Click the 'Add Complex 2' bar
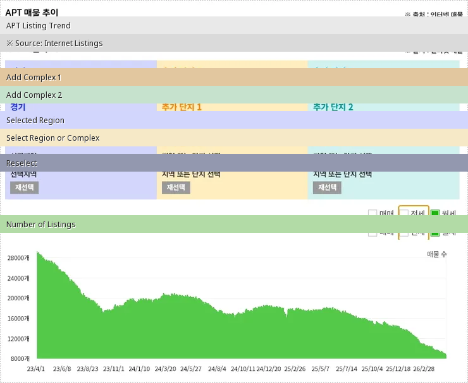Image resolution: width=468 pixels, height=383 pixels. (x=234, y=95)
